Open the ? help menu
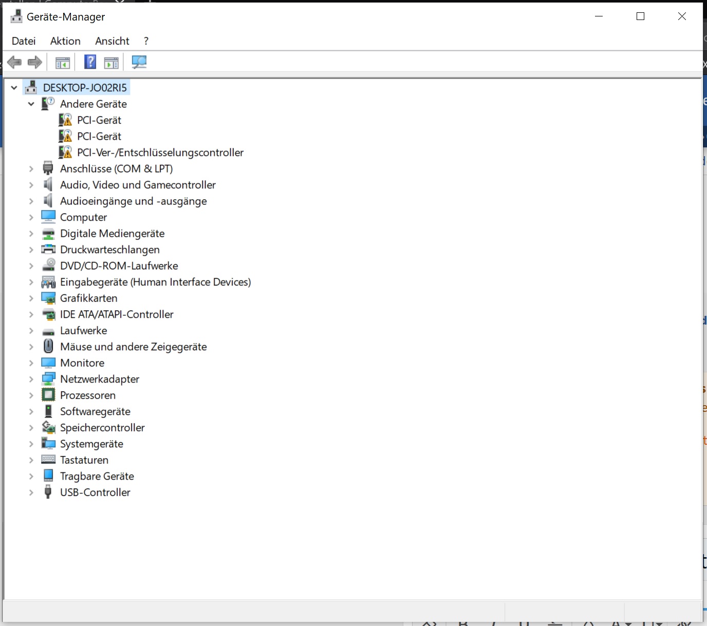This screenshot has width=707, height=626. 146,41
